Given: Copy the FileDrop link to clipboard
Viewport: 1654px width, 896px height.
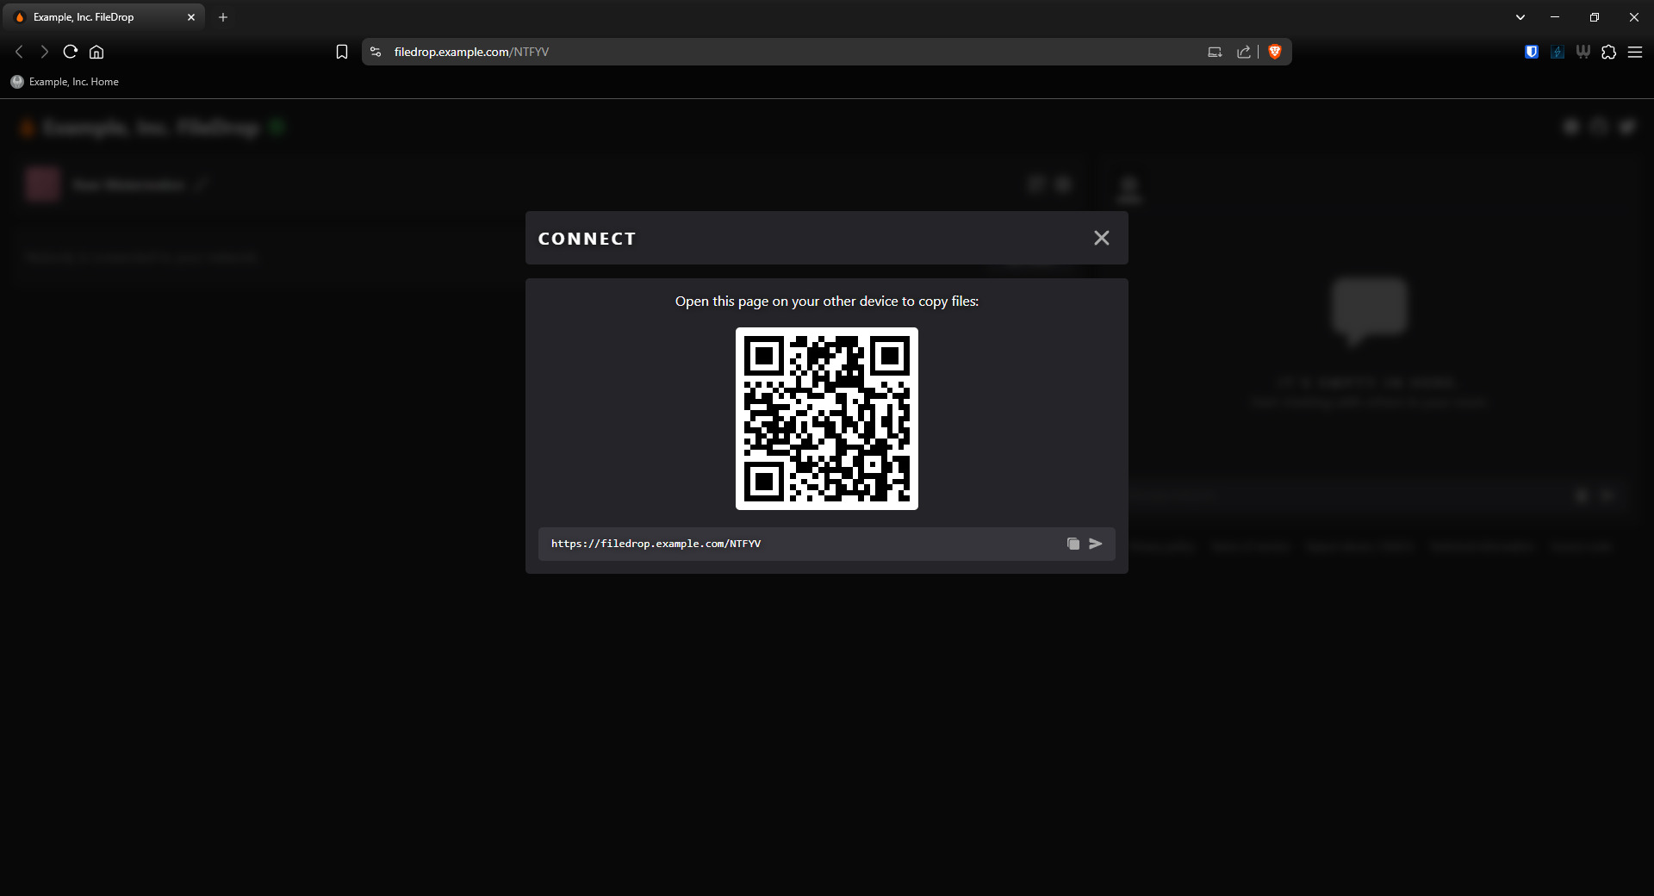Looking at the screenshot, I should pos(1073,544).
